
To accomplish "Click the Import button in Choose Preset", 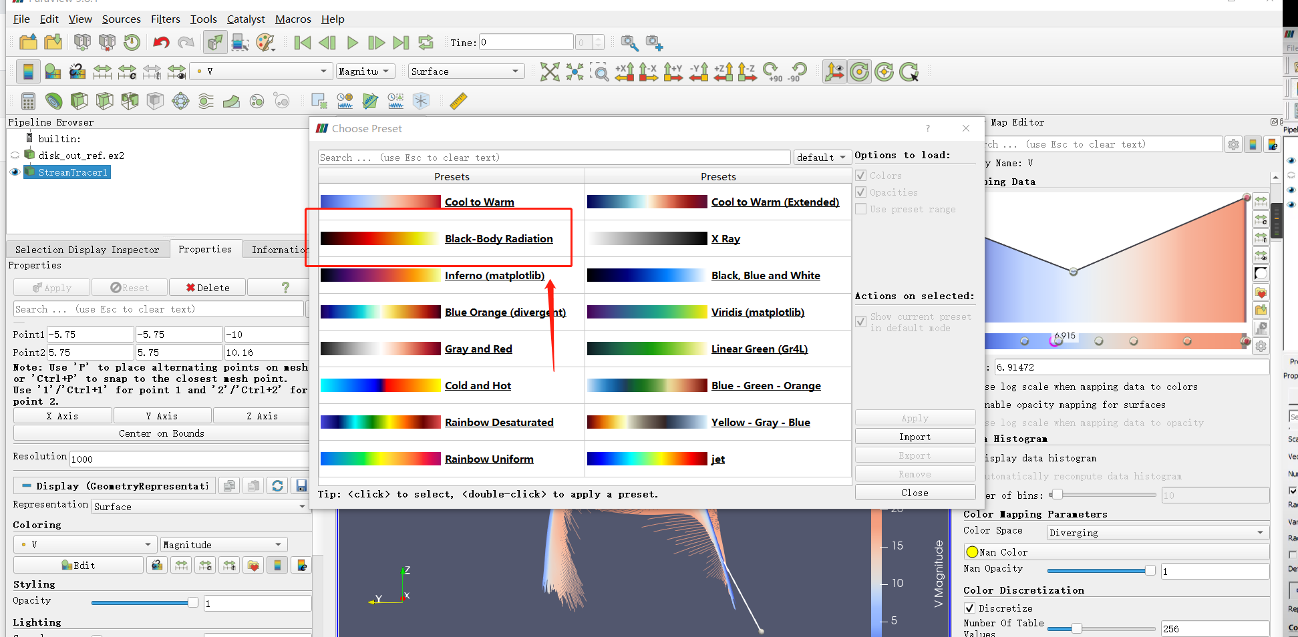I will (915, 436).
